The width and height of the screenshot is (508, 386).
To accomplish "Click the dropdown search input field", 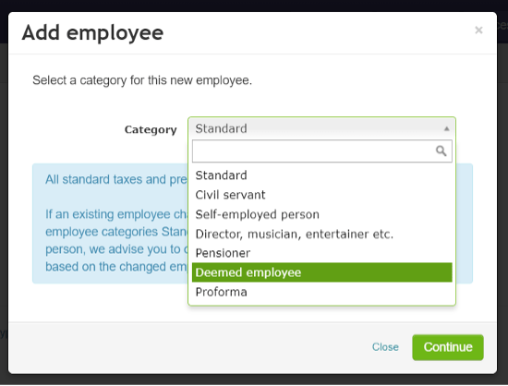I will click(314, 151).
